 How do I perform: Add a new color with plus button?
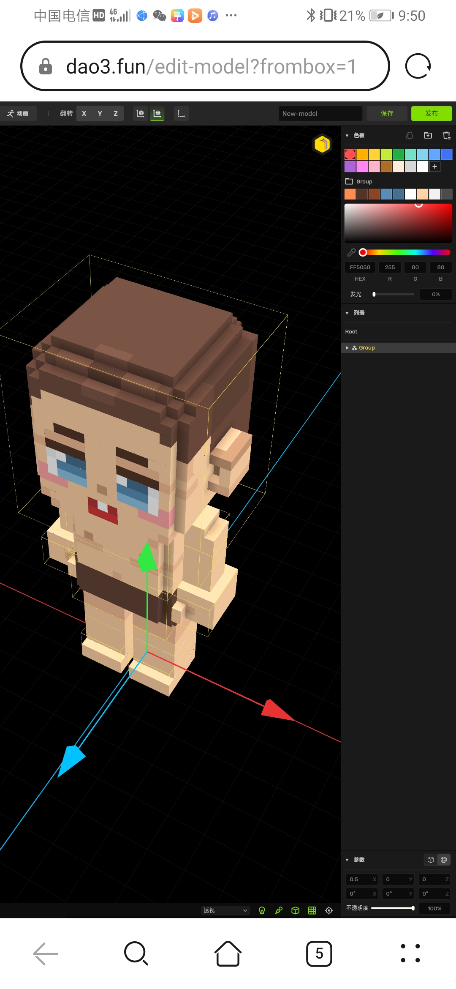[435, 167]
